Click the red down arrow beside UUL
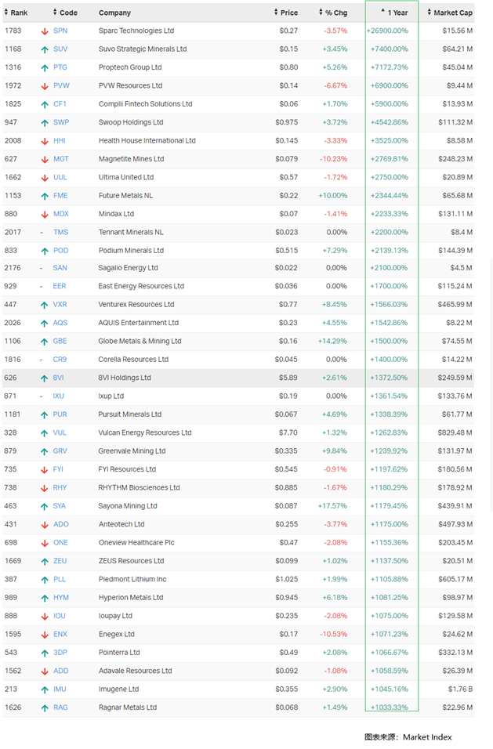493x749 pixels. [45, 178]
